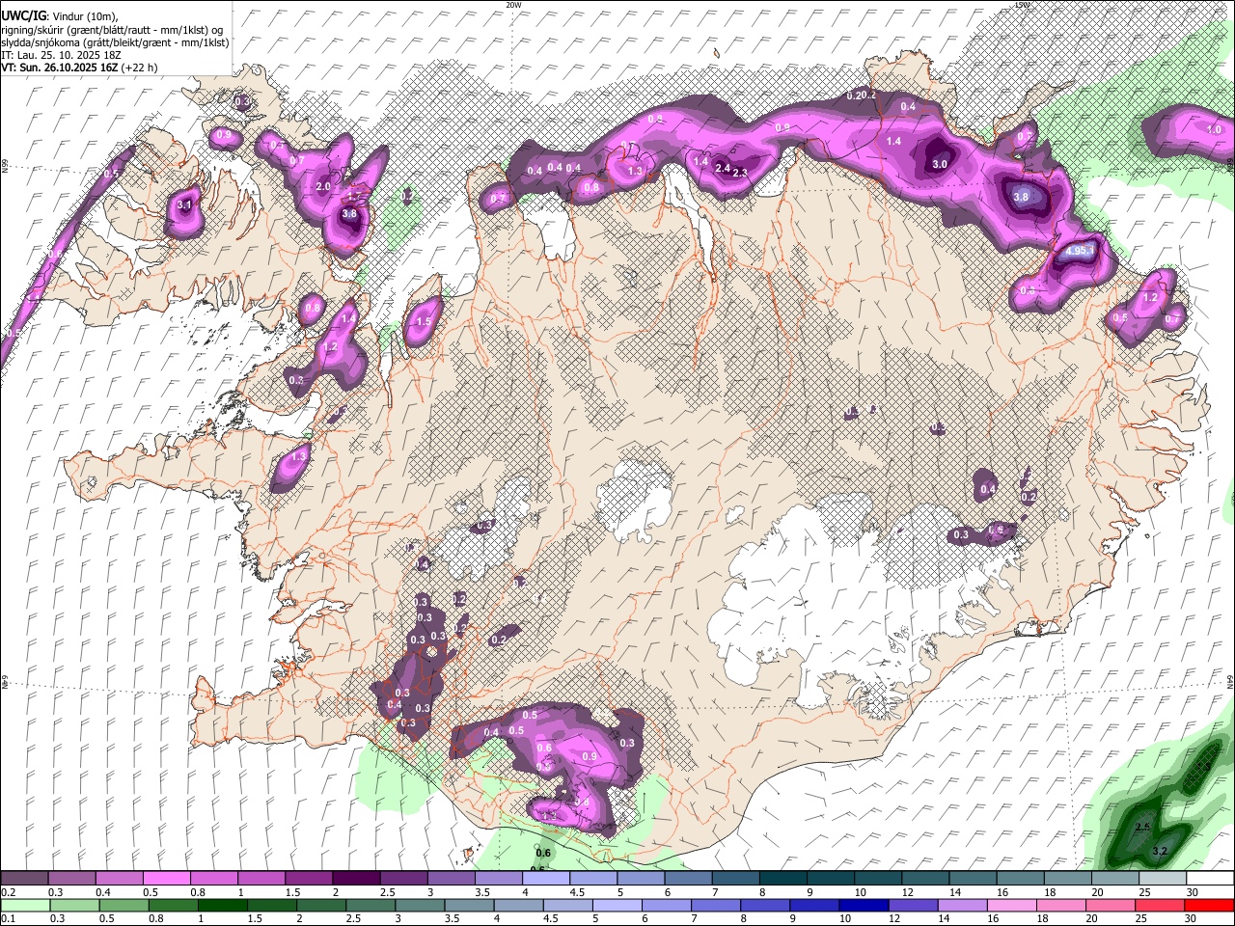Click the "3.1" snowfall value in the Westfjords

[x=185, y=204]
